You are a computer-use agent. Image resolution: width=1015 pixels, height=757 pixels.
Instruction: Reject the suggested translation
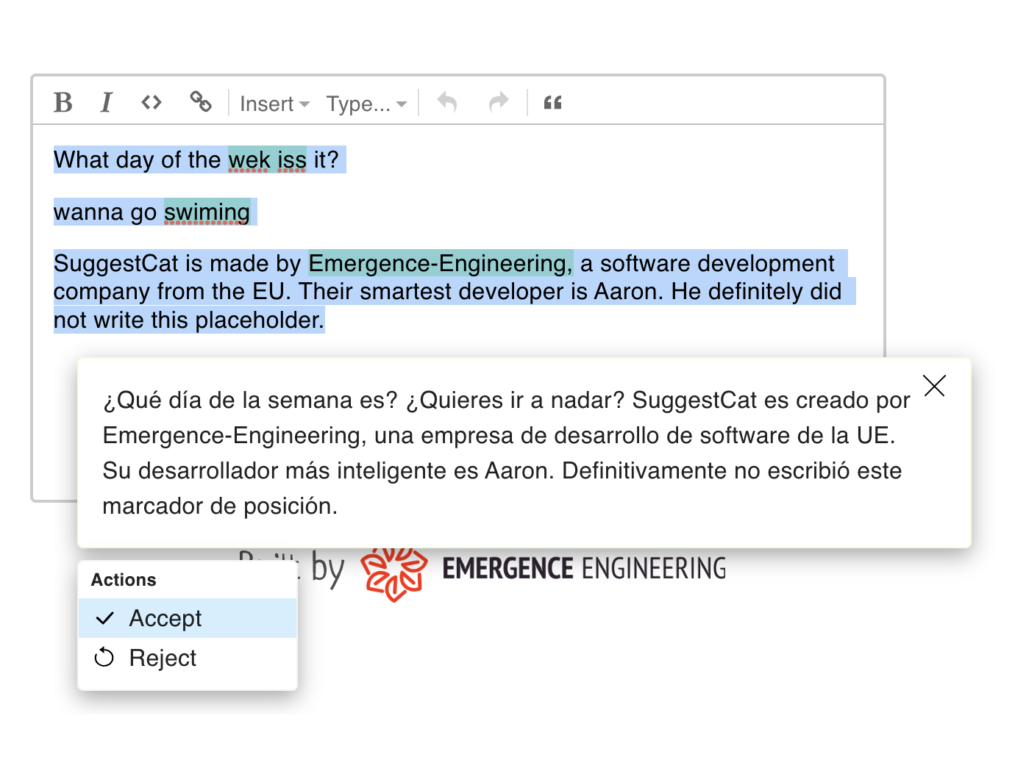point(188,658)
